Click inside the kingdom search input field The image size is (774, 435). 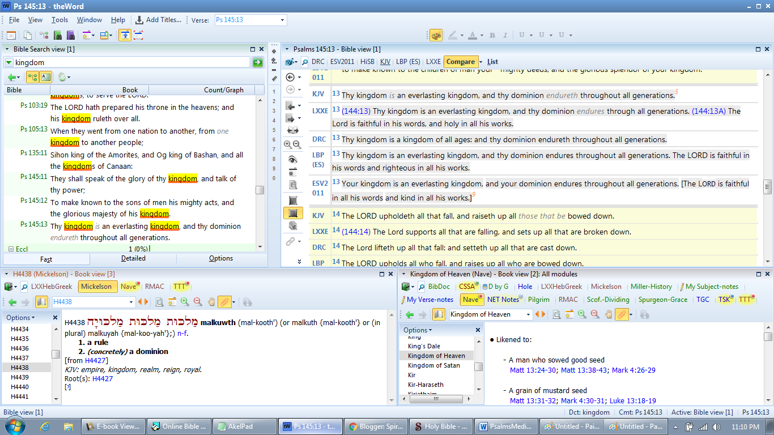pos(131,62)
